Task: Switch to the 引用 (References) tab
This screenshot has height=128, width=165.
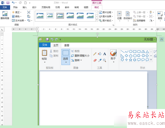Action: pyautogui.click(x=57, y=7)
